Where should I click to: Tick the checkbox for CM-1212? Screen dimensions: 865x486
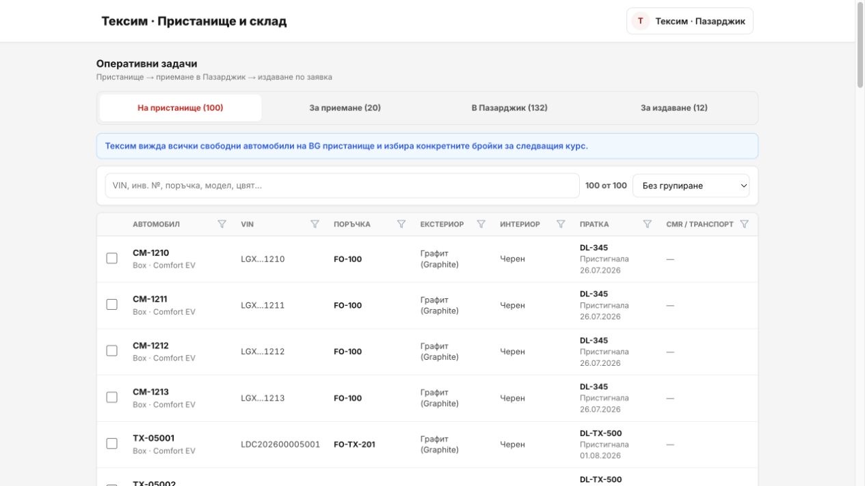click(x=111, y=351)
